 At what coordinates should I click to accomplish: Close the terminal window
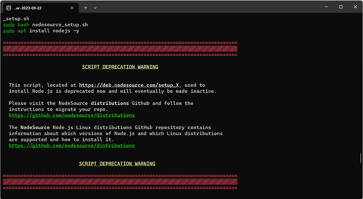point(355,7)
